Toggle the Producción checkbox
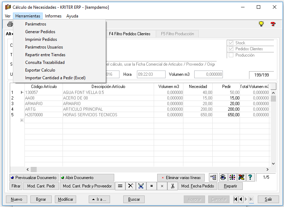 click(x=231, y=55)
